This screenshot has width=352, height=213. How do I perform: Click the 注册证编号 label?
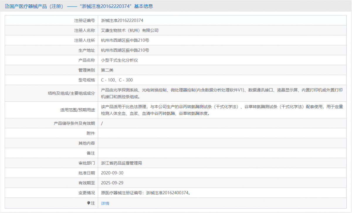click(x=84, y=21)
